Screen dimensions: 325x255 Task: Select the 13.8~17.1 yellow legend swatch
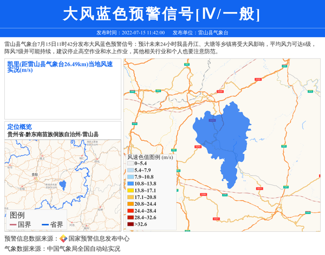pyautogui.click(x=130, y=191)
